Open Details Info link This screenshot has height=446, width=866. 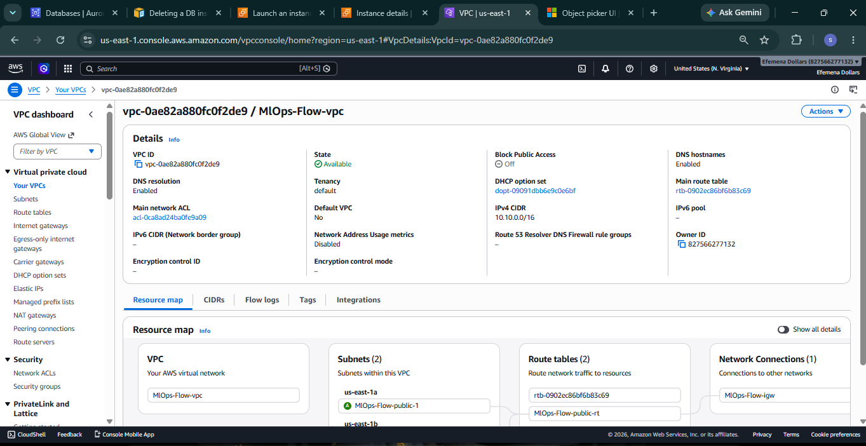click(173, 140)
